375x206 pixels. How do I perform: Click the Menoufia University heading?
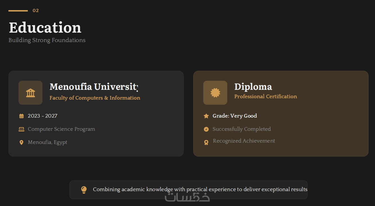[94, 87]
